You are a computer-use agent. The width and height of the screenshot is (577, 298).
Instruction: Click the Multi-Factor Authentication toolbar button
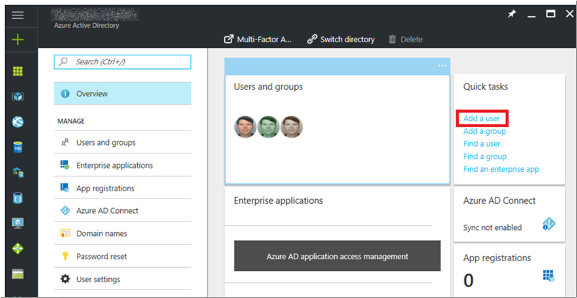pos(258,39)
